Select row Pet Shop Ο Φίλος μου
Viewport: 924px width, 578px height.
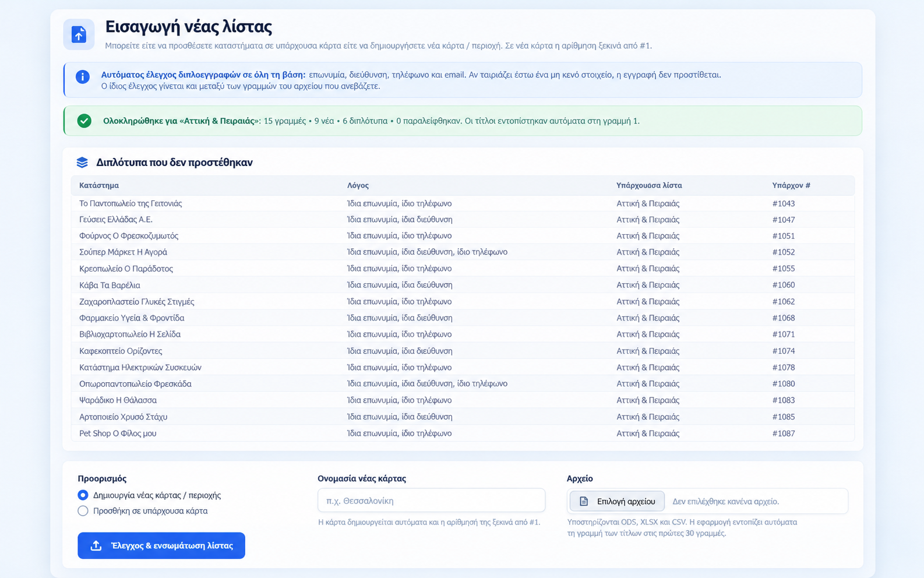point(463,433)
